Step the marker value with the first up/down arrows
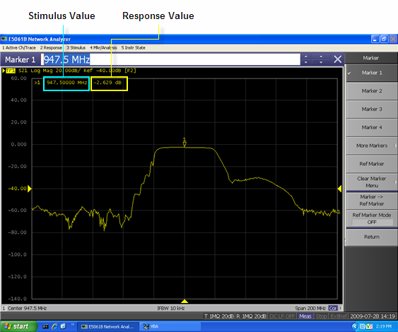This screenshot has height=332, width=398. point(306,59)
